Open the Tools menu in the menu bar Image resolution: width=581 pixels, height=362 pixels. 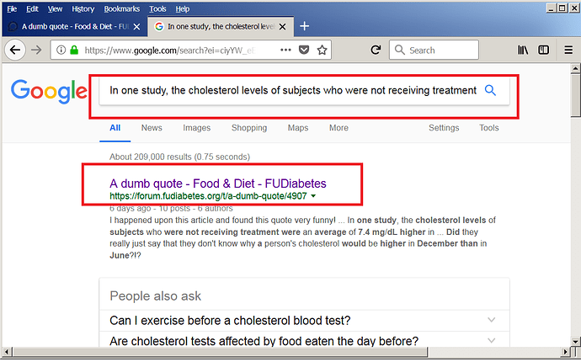pos(157,9)
